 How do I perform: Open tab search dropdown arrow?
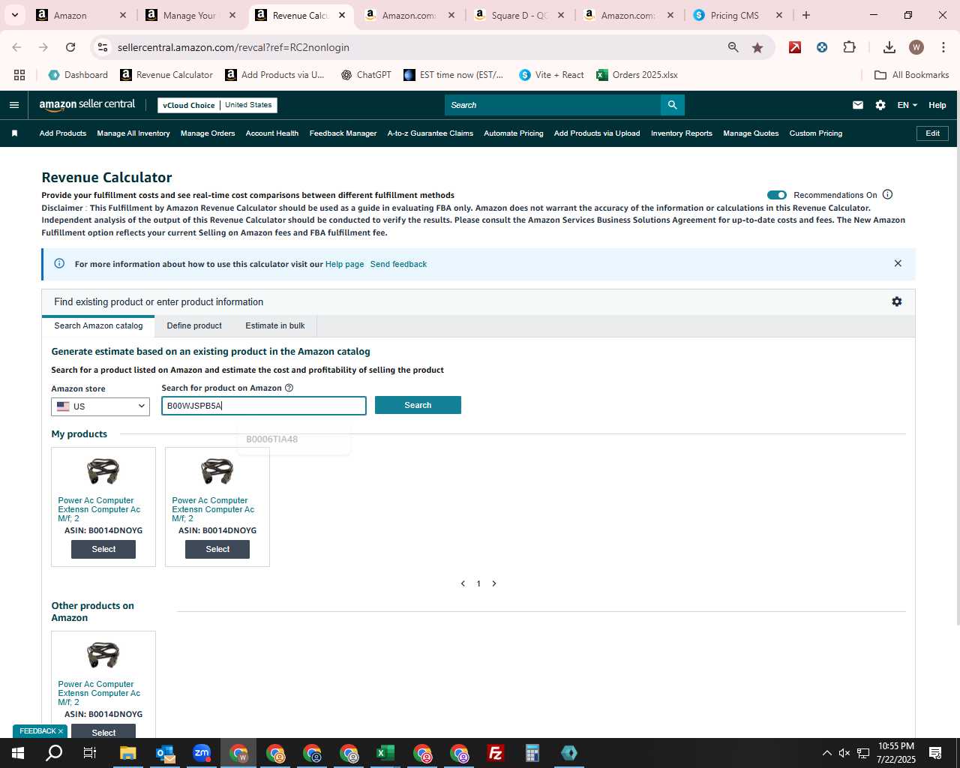14,15
